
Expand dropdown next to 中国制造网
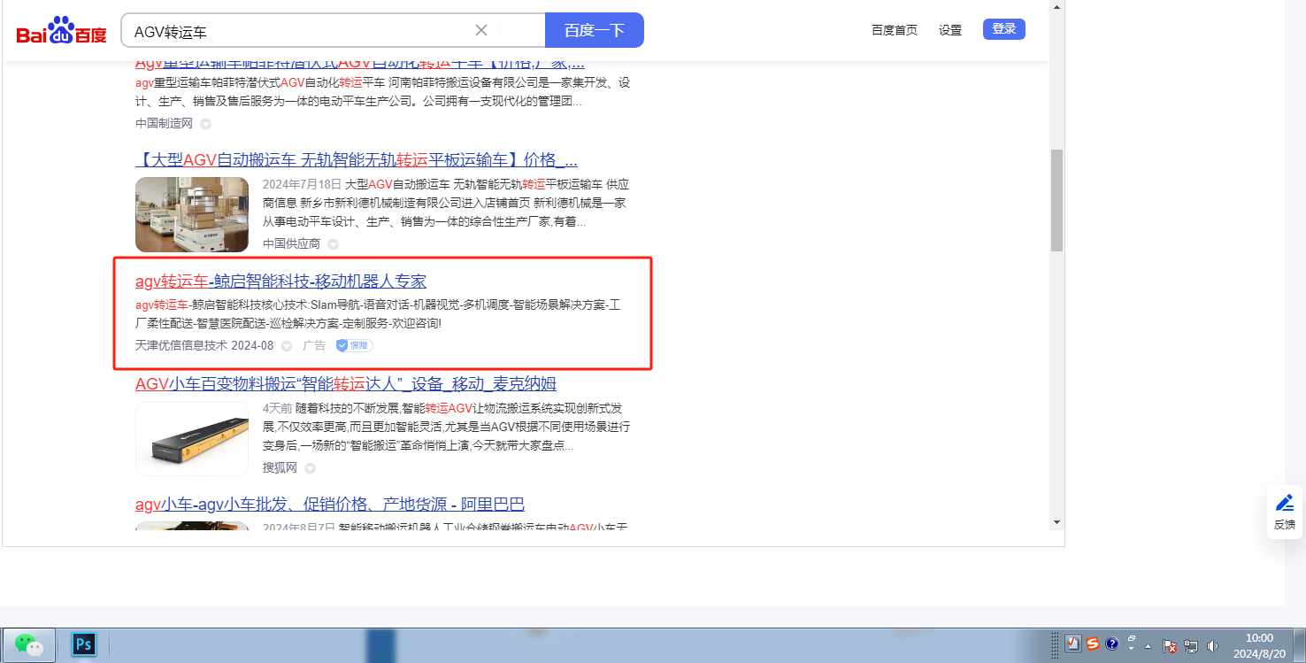click(205, 124)
